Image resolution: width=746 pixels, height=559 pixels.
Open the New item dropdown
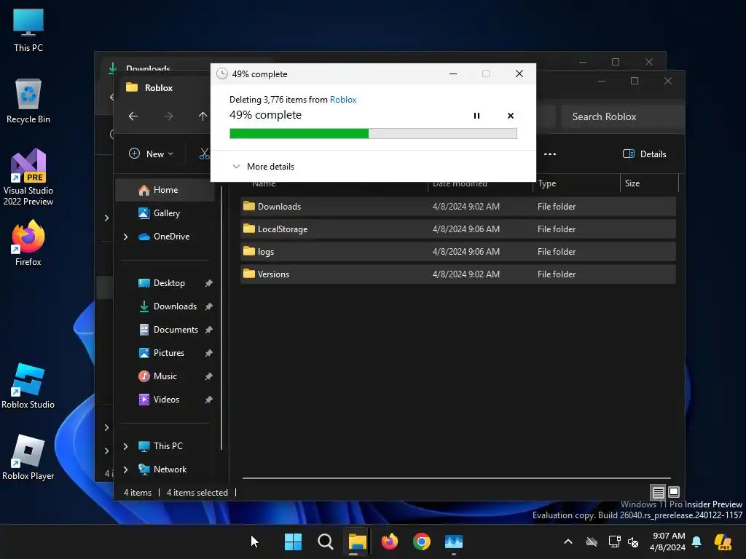tap(152, 154)
